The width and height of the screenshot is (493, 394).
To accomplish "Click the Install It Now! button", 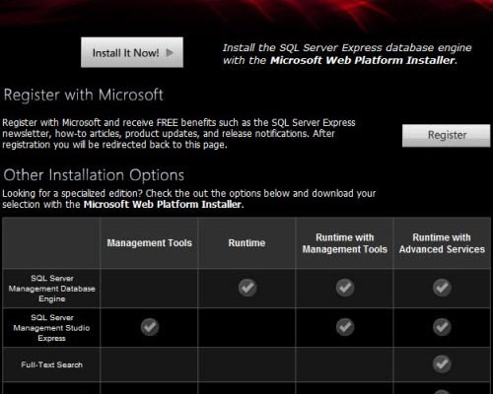I will pyautogui.click(x=132, y=52).
